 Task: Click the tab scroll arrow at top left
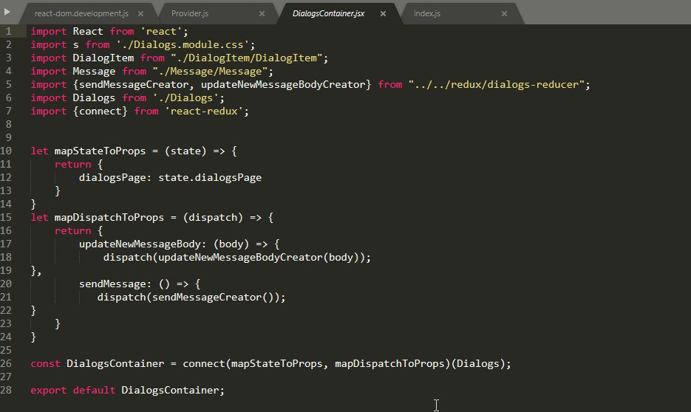[x=7, y=12]
